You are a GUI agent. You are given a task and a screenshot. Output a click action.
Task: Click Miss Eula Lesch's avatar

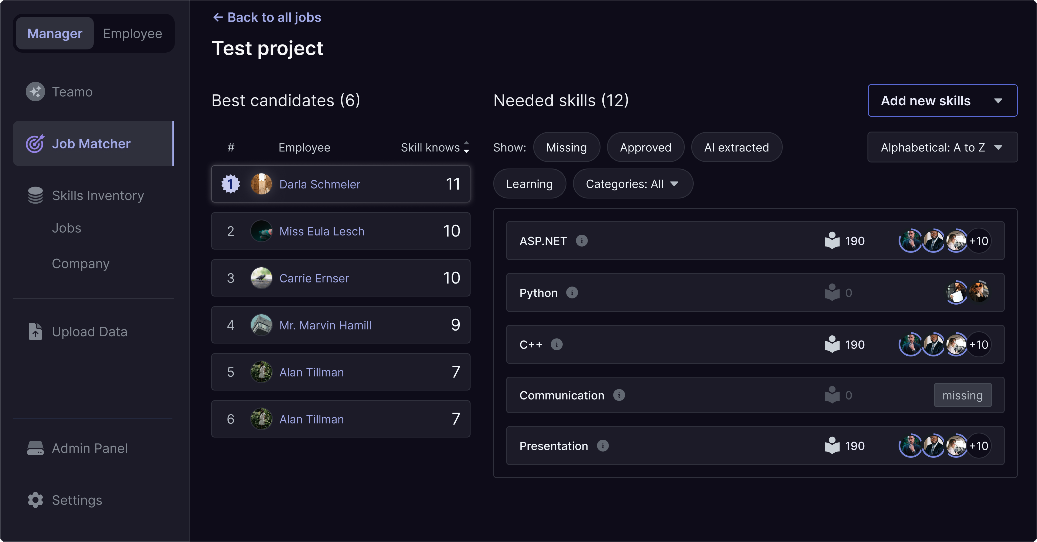click(x=262, y=231)
